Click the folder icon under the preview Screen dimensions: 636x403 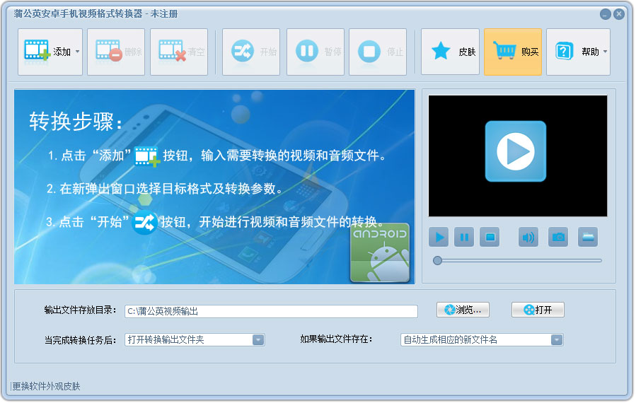pyautogui.click(x=588, y=238)
